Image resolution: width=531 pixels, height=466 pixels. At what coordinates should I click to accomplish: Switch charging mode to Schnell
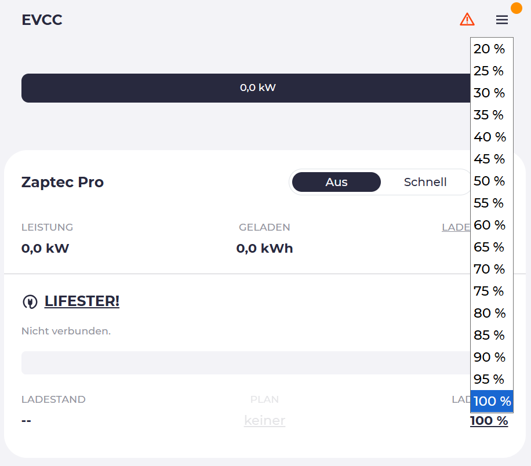click(425, 182)
